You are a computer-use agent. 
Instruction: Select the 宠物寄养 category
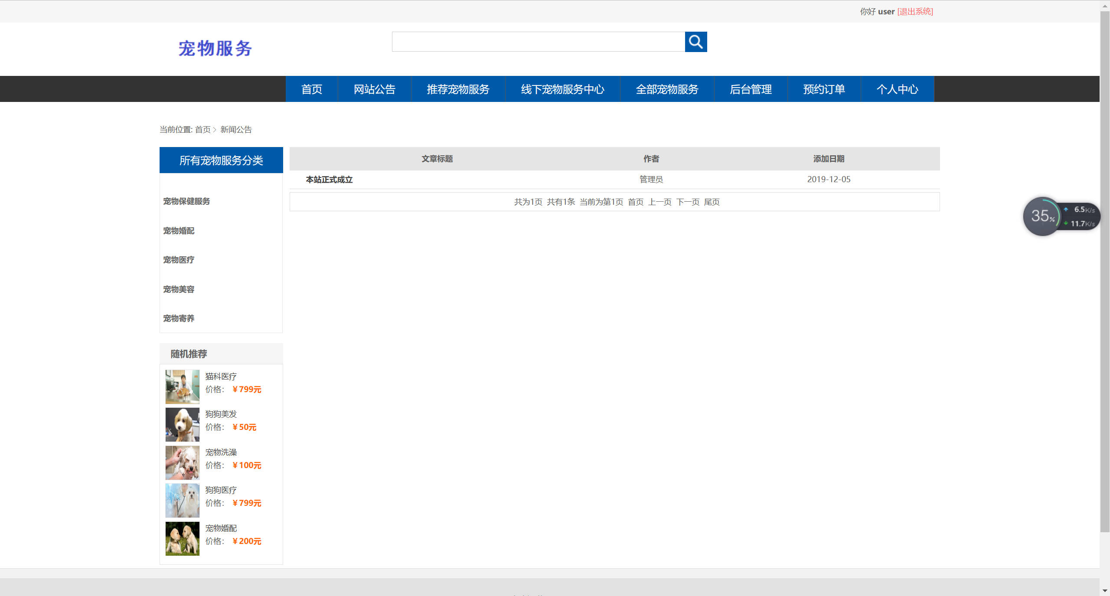pyautogui.click(x=178, y=318)
